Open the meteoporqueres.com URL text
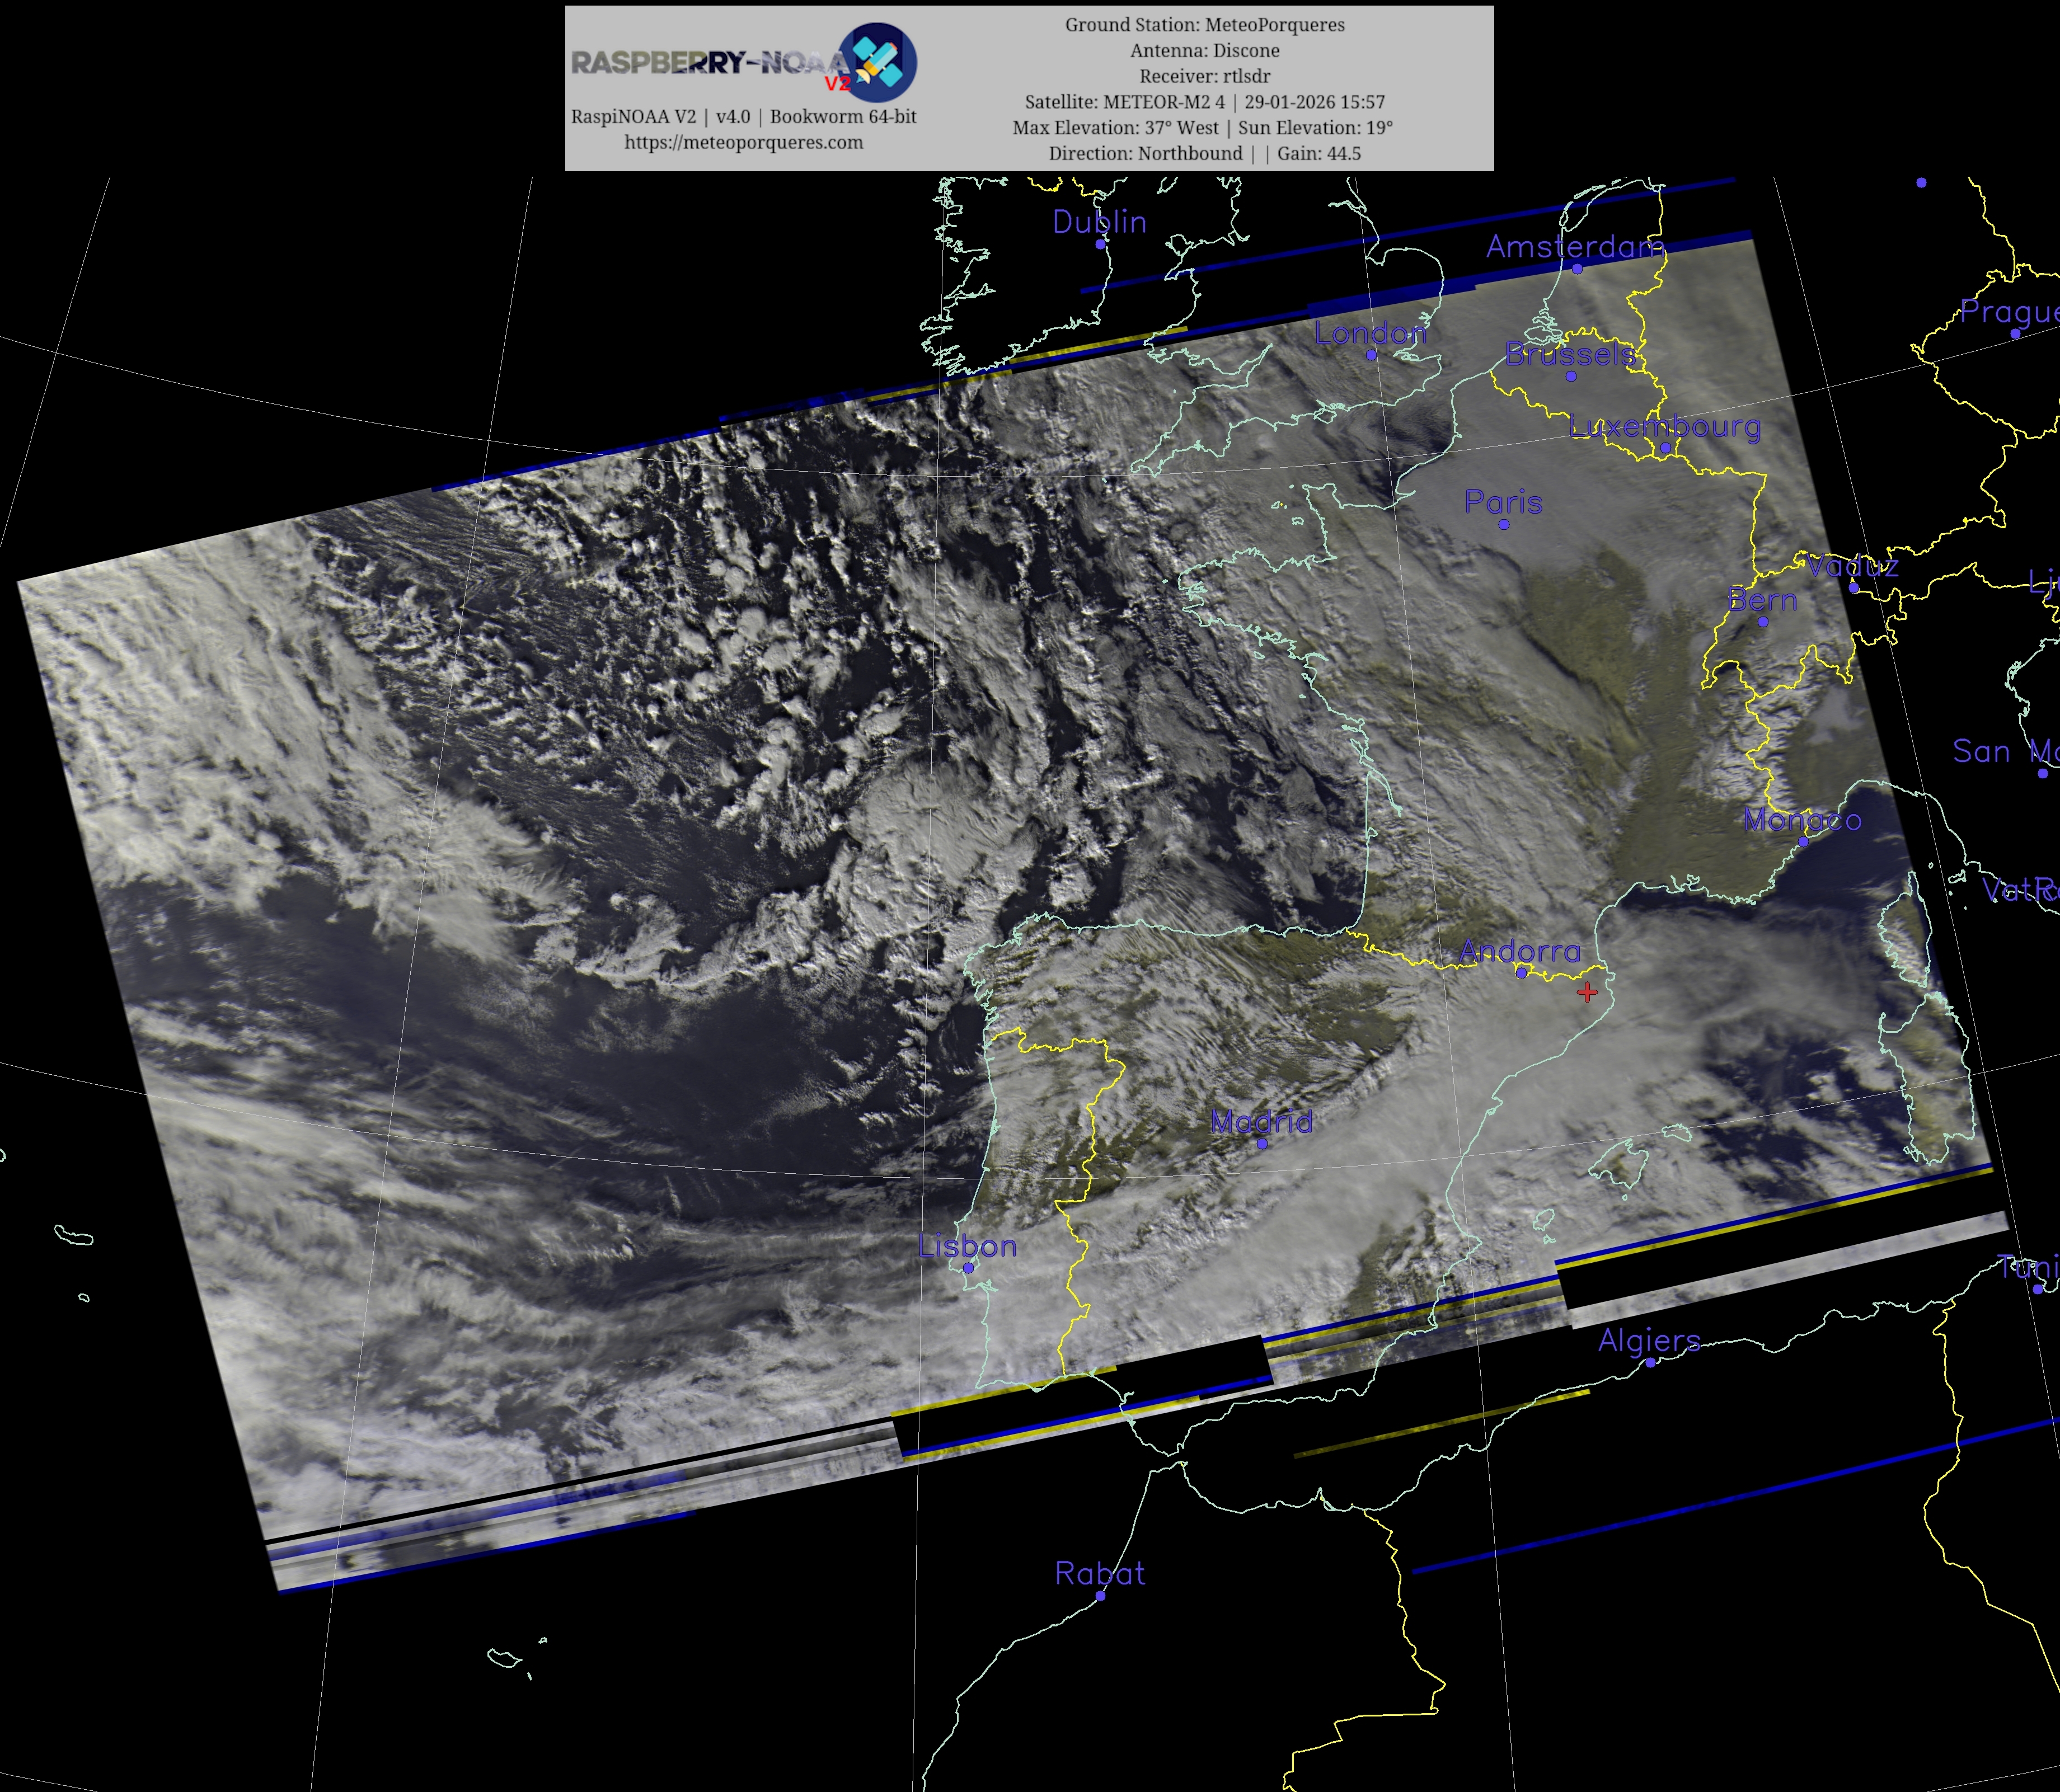The height and width of the screenshot is (1792, 2060). tap(743, 142)
